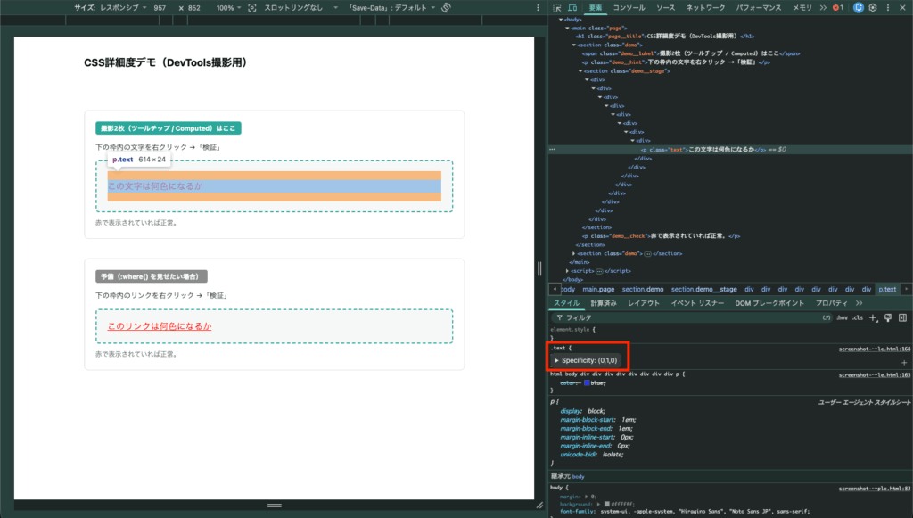913x518 pixels.
Task: Select the 要素 elements tab
Action: tap(595, 7)
